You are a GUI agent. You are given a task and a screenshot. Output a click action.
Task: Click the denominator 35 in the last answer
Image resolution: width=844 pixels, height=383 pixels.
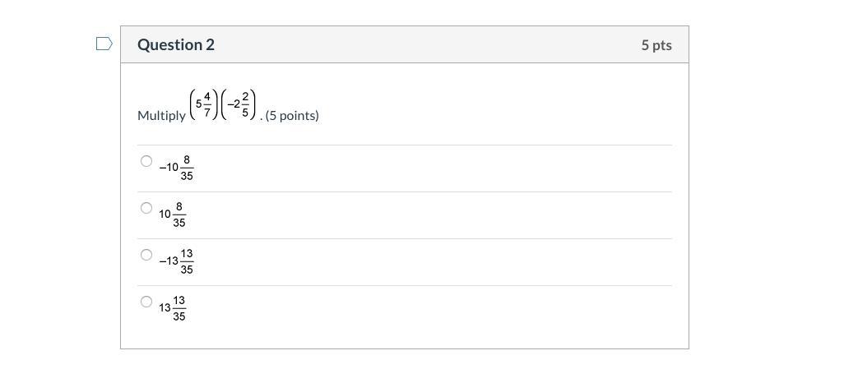pos(179,316)
